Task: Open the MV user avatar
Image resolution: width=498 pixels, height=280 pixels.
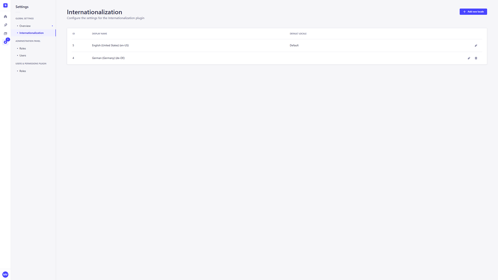Action: pyautogui.click(x=5, y=274)
